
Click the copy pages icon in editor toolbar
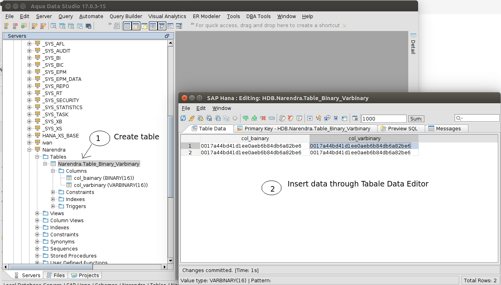pos(226,118)
